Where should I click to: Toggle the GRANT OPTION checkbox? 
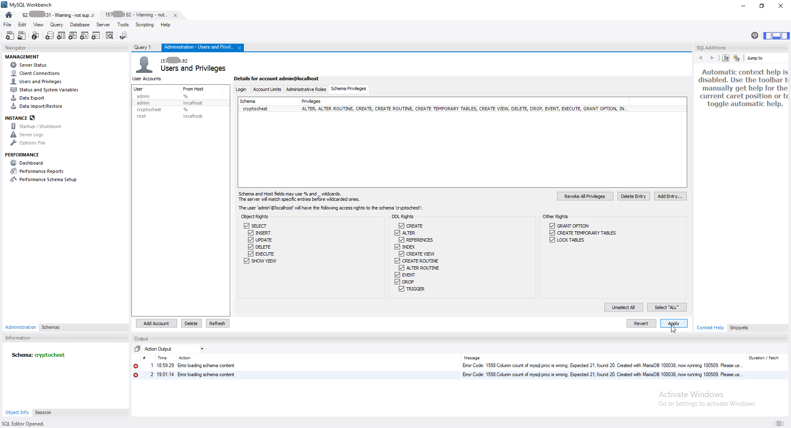tap(552, 226)
